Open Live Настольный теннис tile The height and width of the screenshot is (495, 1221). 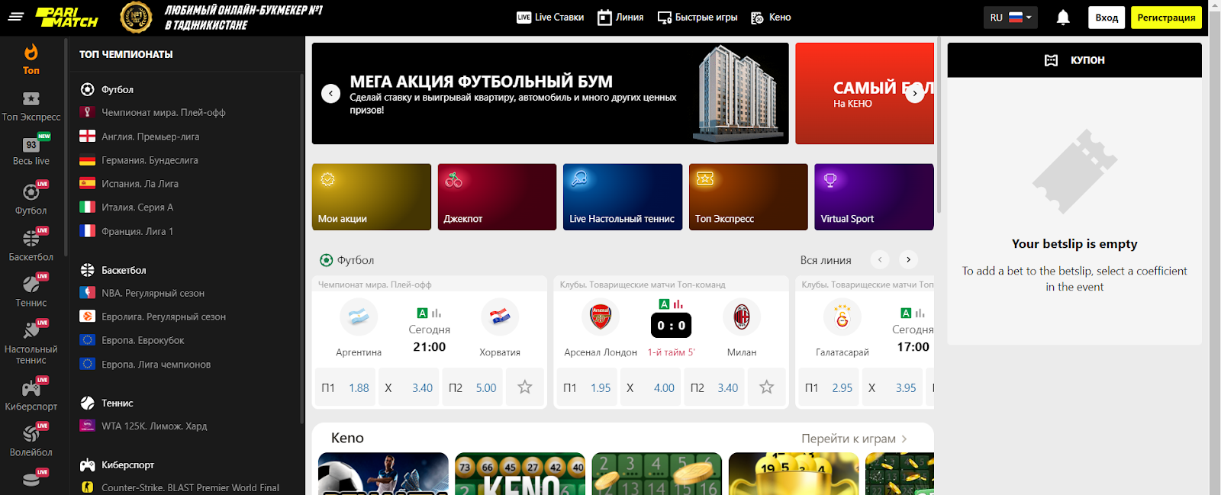[623, 197]
